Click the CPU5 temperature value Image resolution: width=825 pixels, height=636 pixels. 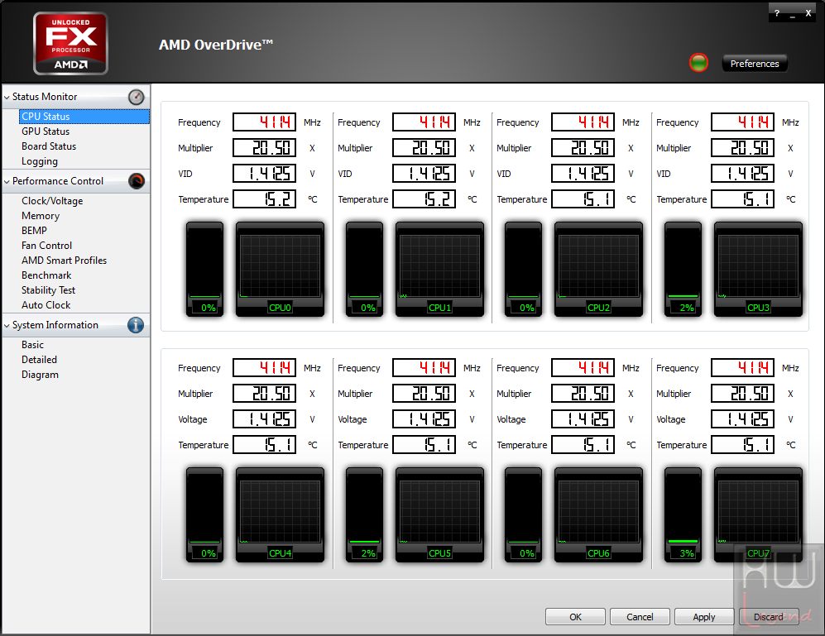point(424,445)
